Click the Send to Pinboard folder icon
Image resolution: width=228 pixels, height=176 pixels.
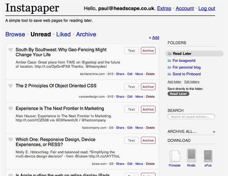click(169, 74)
